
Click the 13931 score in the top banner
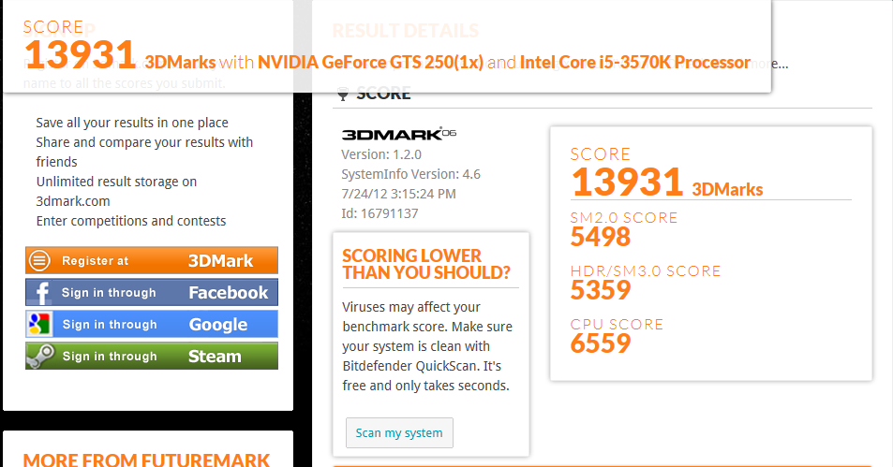point(81,54)
